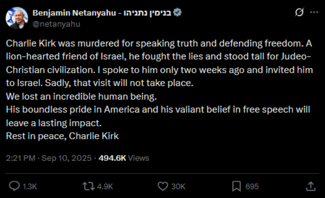Click the 695 bookmarks count

pos(252,186)
